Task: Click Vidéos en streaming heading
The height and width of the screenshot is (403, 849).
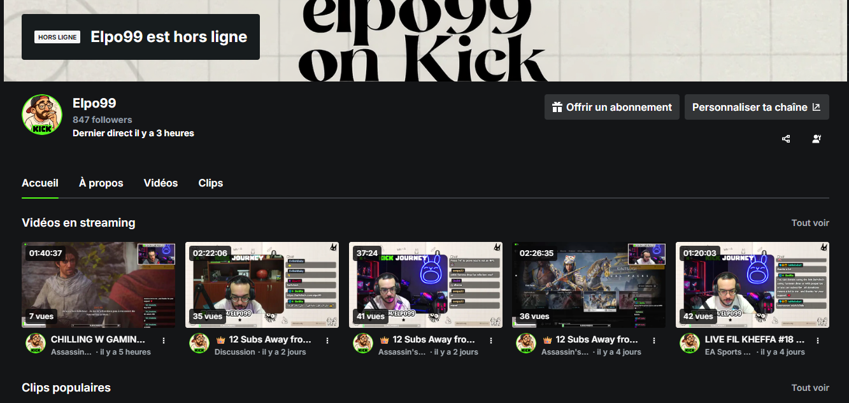Action: (78, 223)
